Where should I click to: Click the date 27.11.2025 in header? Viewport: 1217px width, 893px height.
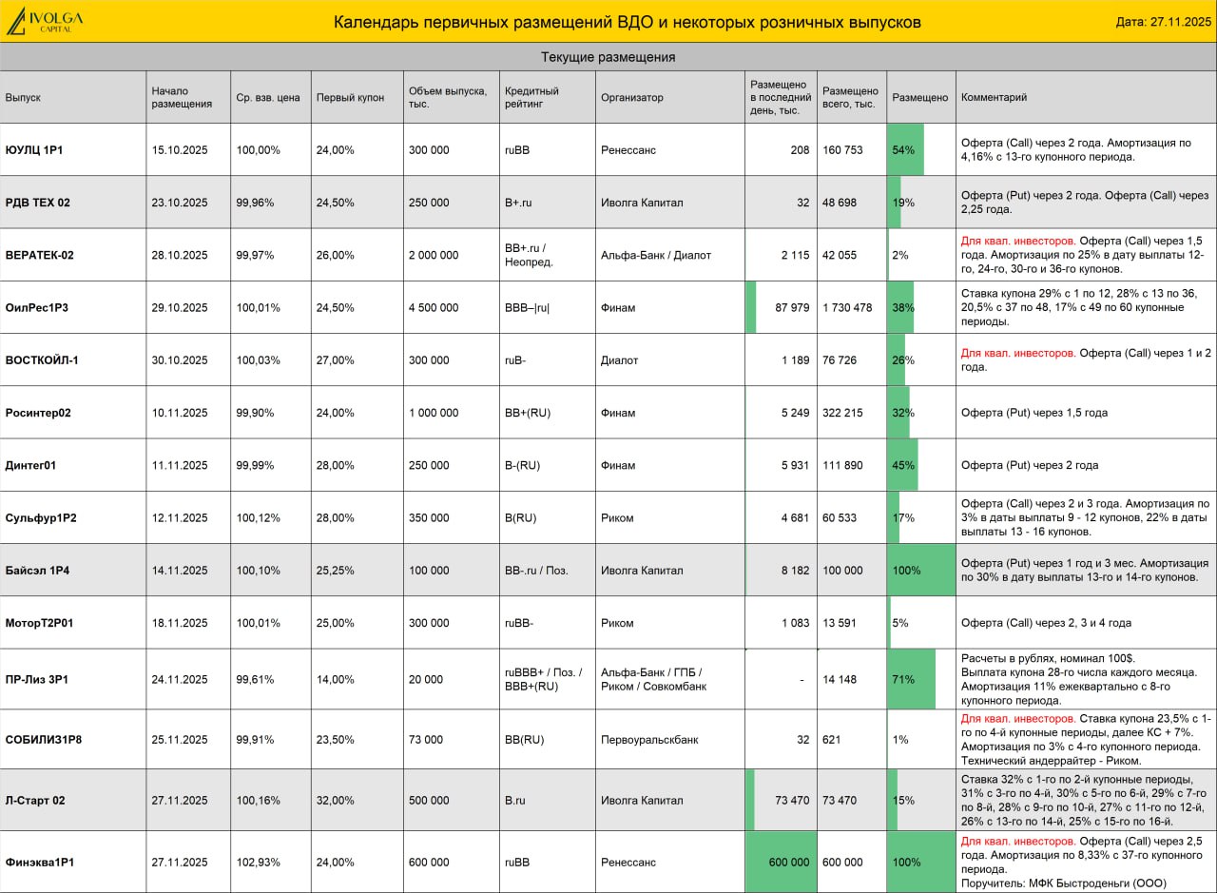pyautogui.click(x=1164, y=22)
